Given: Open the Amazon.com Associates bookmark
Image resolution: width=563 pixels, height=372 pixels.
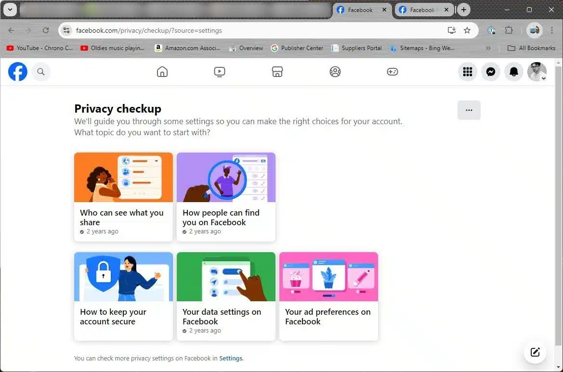Looking at the screenshot, I should [188, 48].
